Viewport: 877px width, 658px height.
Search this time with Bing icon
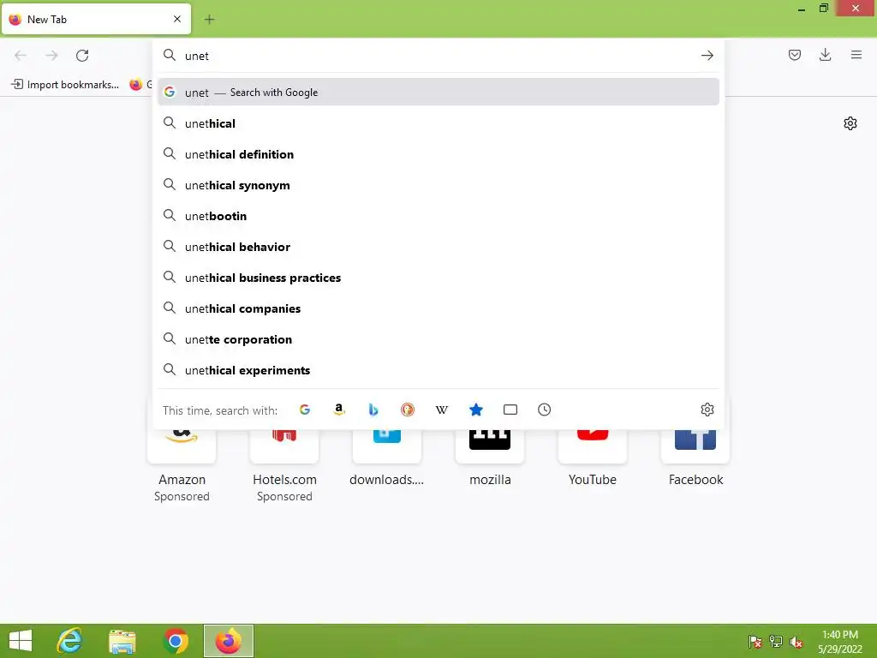tap(373, 410)
